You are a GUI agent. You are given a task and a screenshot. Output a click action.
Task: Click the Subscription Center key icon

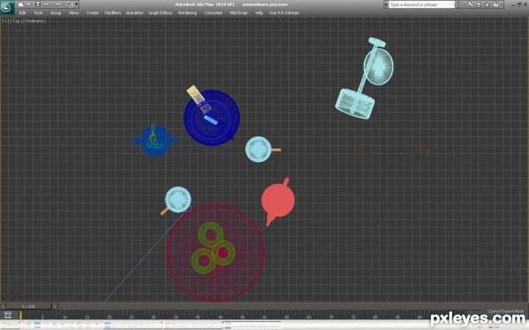(470, 4)
